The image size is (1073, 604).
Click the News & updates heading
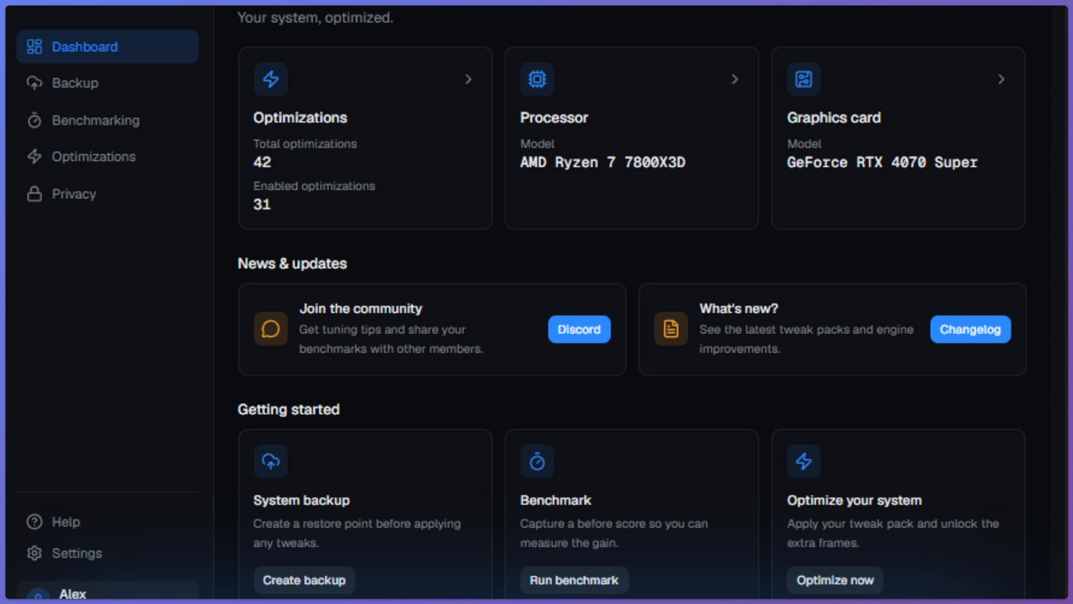coord(292,263)
